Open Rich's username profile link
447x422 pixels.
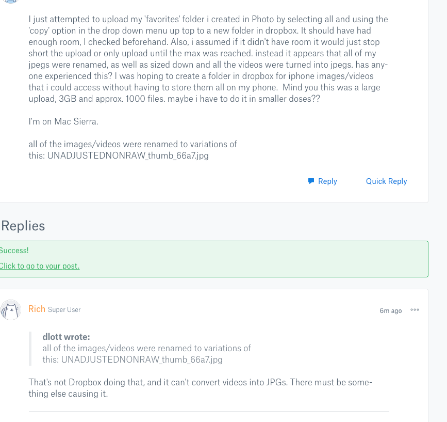point(37,309)
